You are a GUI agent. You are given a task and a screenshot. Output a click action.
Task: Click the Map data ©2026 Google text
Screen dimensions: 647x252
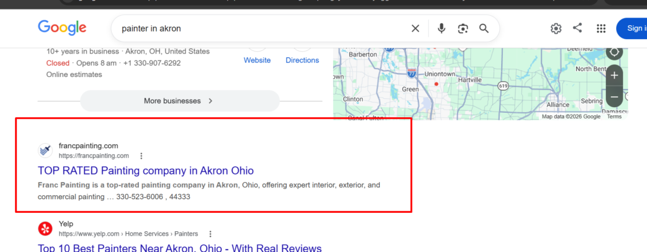coord(571,117)
